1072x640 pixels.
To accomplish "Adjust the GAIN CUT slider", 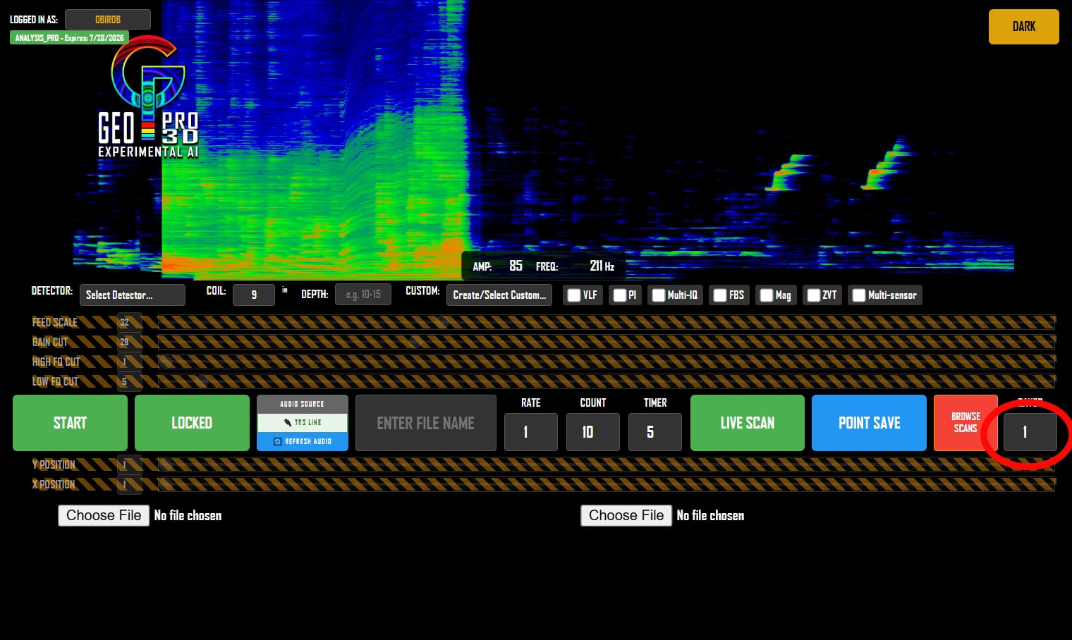I will [607, 342].
